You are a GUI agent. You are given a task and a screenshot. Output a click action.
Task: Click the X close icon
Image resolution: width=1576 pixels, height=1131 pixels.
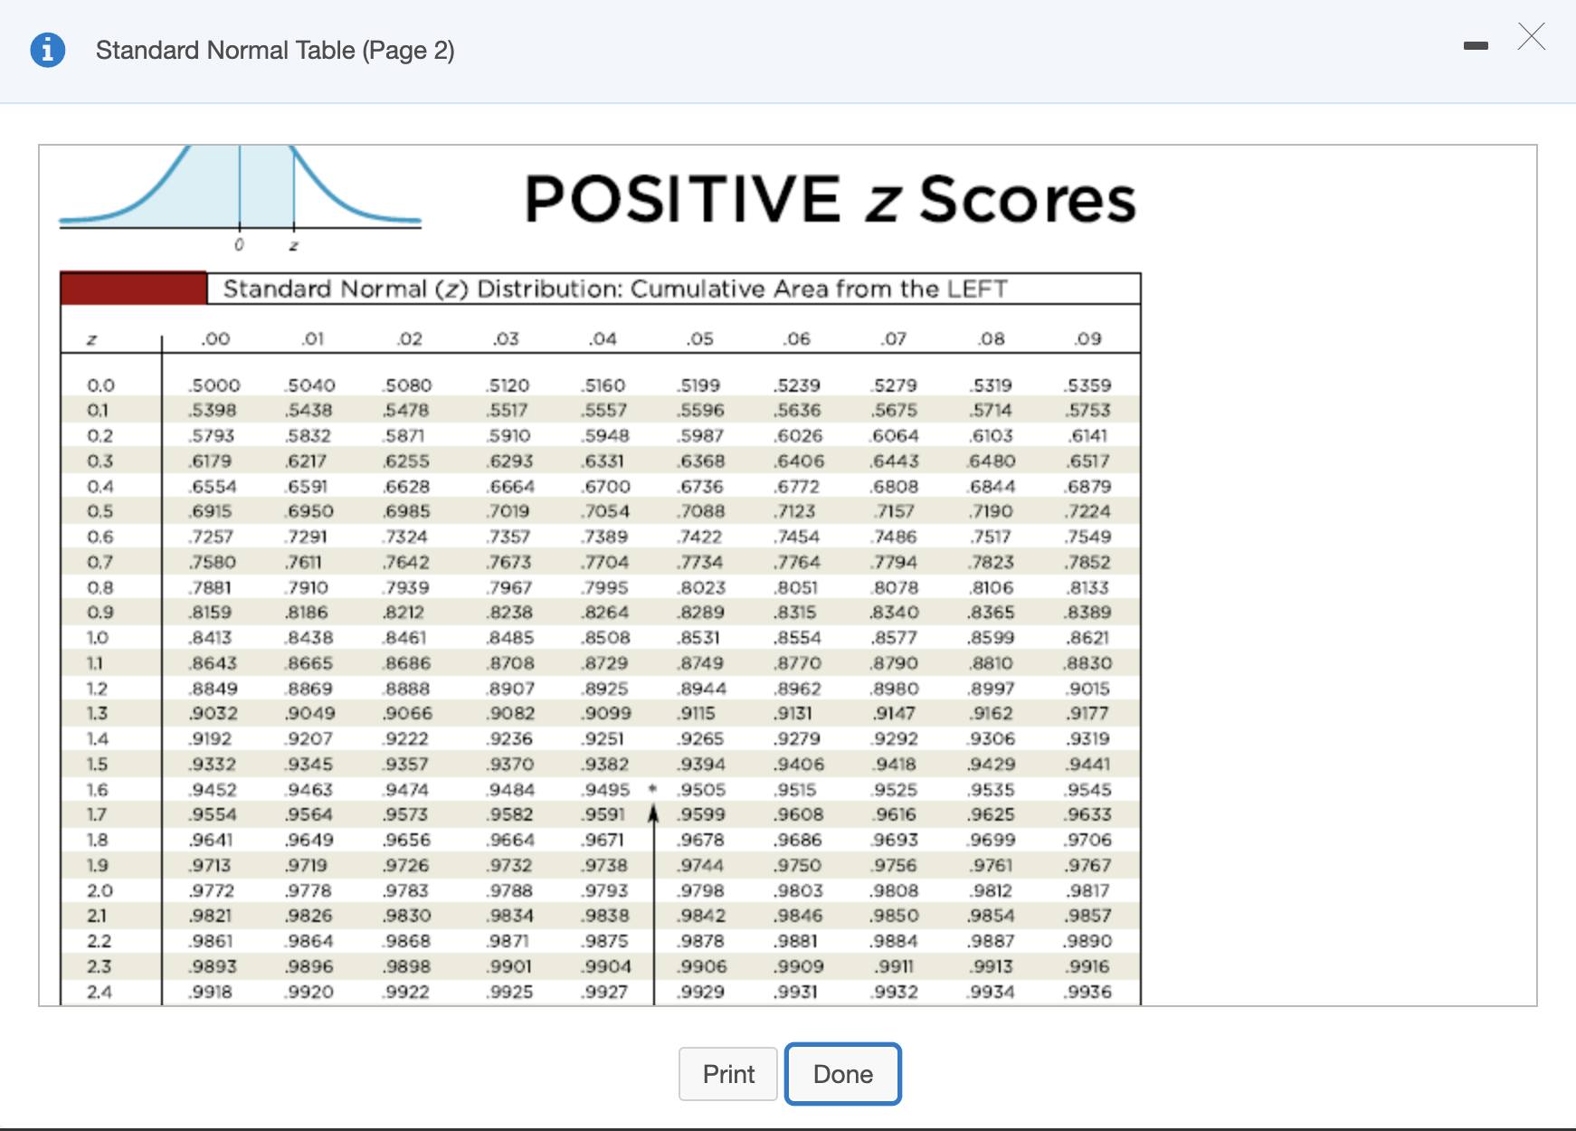pos(1530,37)
